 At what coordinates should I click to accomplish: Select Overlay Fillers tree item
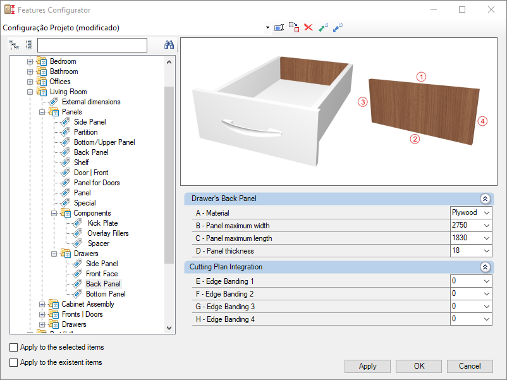(x=108, y=233)
